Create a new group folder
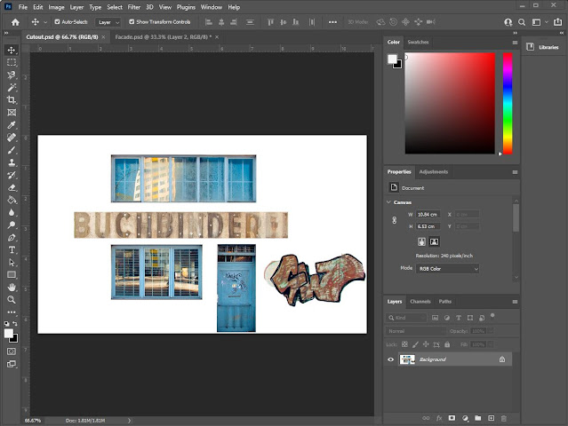The image size is (568, 426). tap(478, 418)
